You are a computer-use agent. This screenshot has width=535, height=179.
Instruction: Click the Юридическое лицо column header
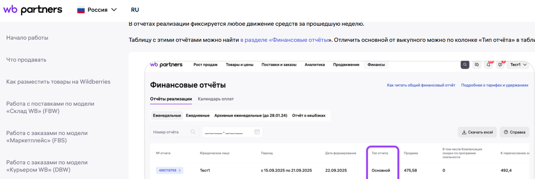coord(215,153)
